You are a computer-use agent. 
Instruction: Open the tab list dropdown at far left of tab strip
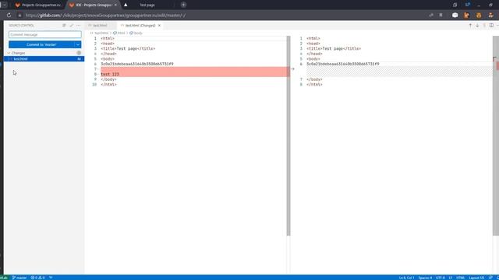pyautogui.click(x=5, y=5)
